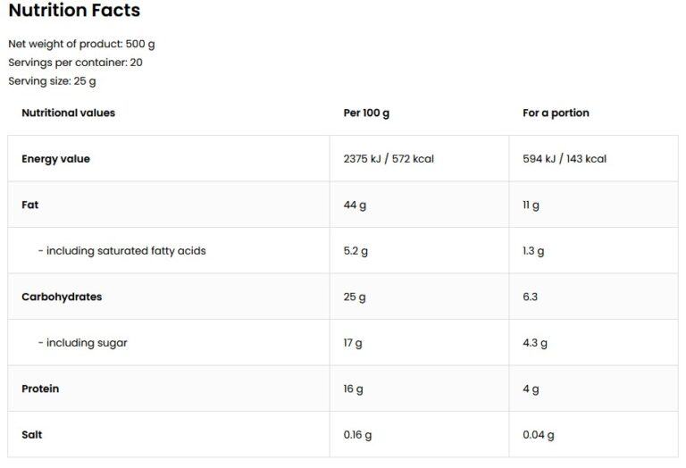686x468 pixels.
Task: Click the Per 100 g column header
Action: (366, 113)
